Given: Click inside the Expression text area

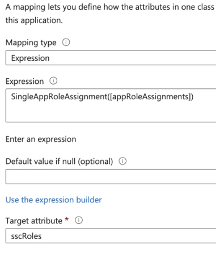Looking at the screenshot, I should tap(111, 105).
